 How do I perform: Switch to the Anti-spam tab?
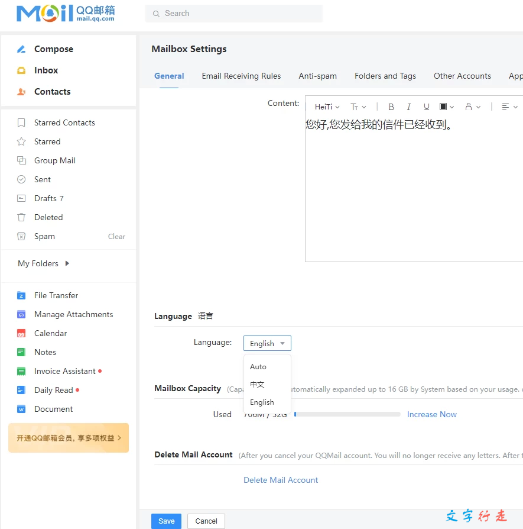[x=317, y=76]
